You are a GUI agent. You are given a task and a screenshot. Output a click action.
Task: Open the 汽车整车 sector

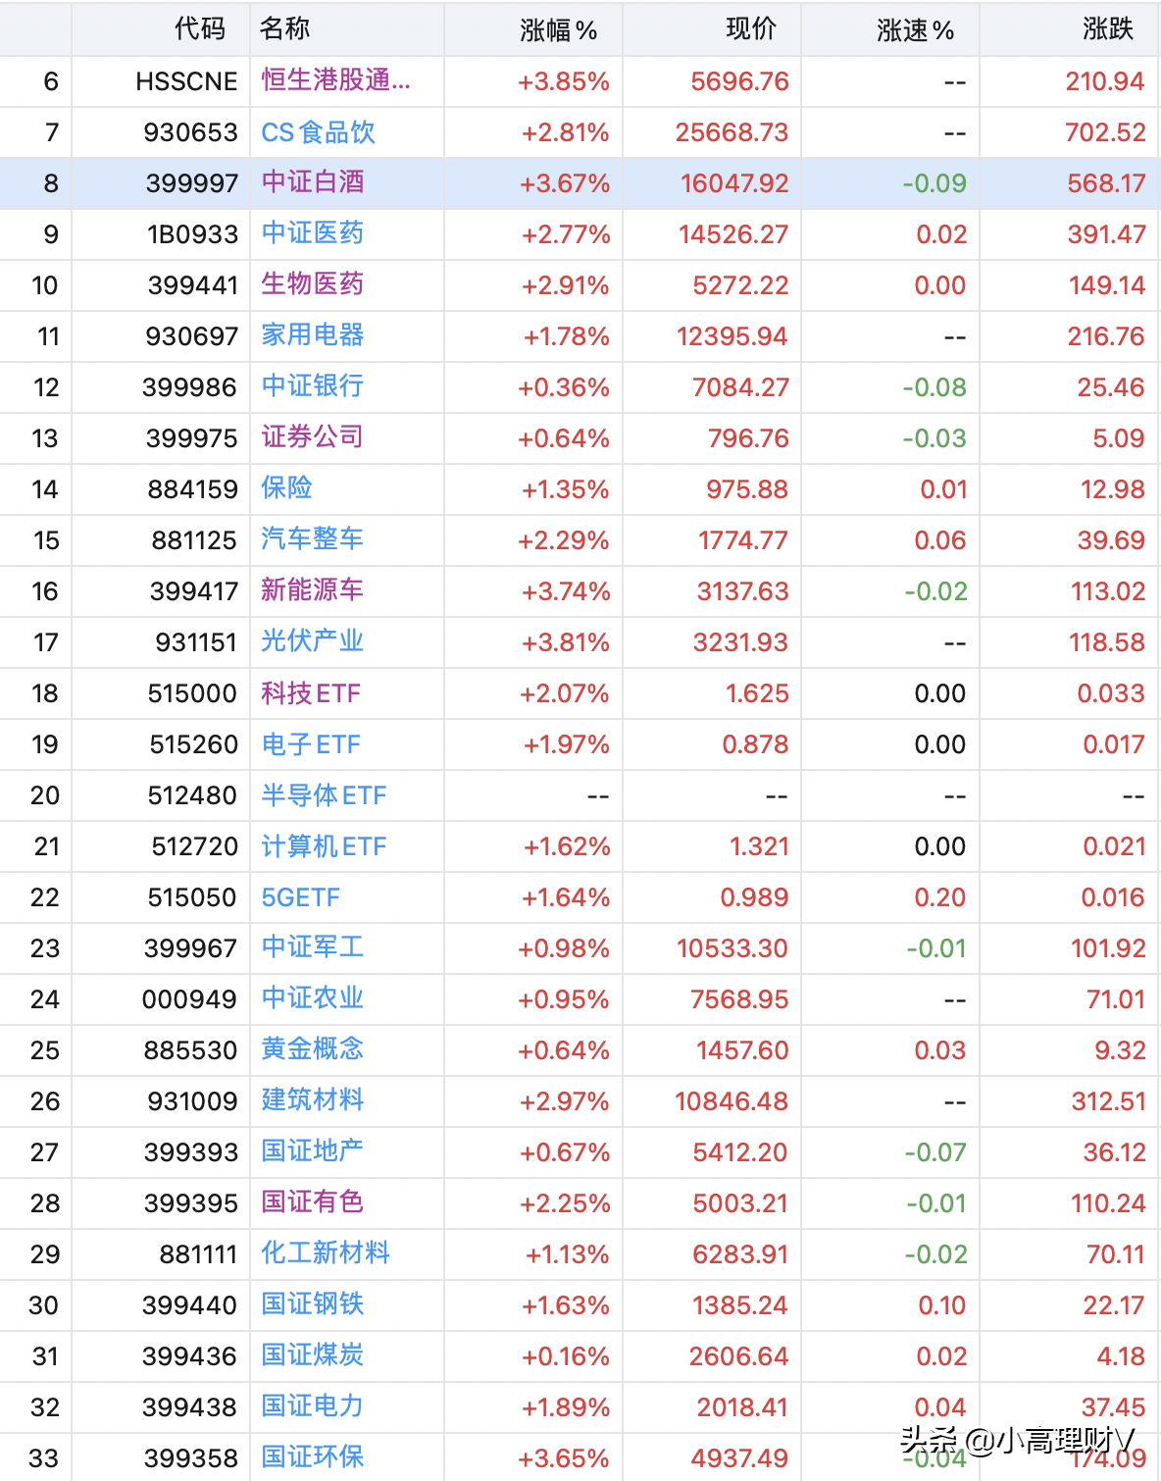pos(313,539)
